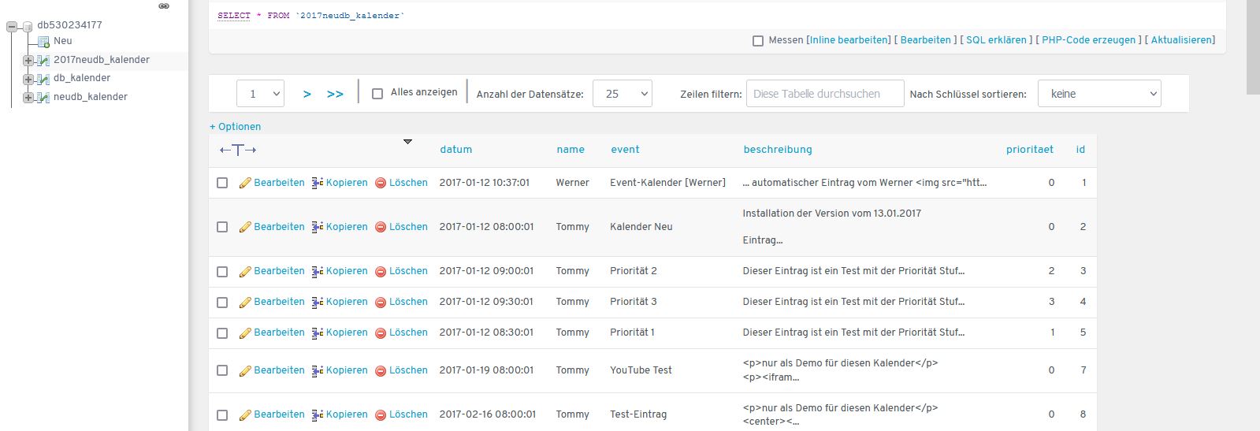
Task: Click the PHP-Code erzeugen link
Action: pos(1088,40)
